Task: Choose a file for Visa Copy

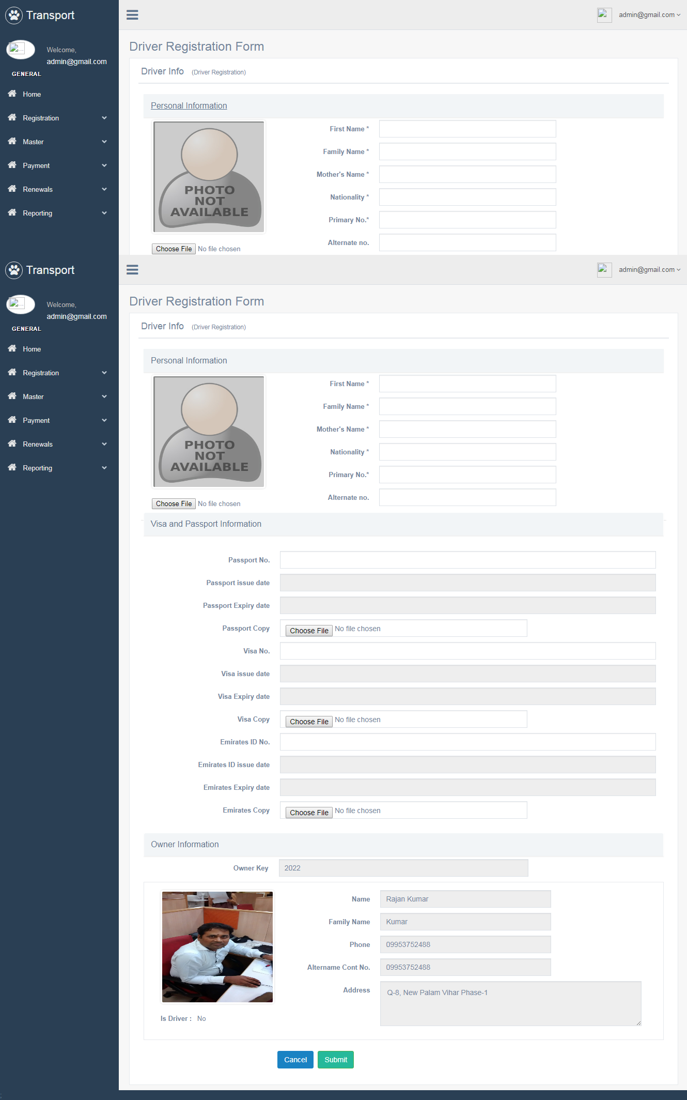Action: (x=309, y=722)
